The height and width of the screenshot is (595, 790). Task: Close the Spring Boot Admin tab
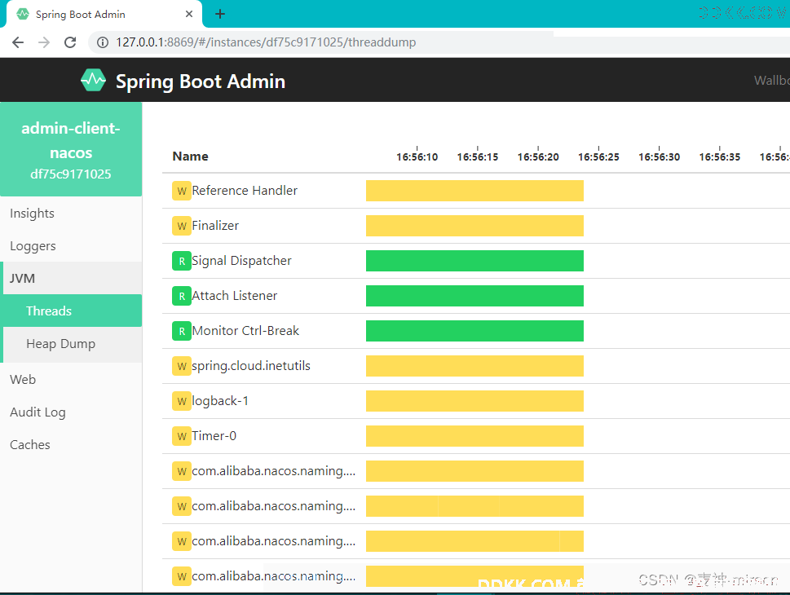[189, 14]
